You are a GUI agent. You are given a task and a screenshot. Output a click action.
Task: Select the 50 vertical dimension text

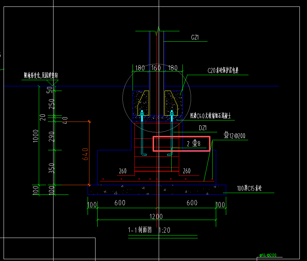(x=50, y=90)
